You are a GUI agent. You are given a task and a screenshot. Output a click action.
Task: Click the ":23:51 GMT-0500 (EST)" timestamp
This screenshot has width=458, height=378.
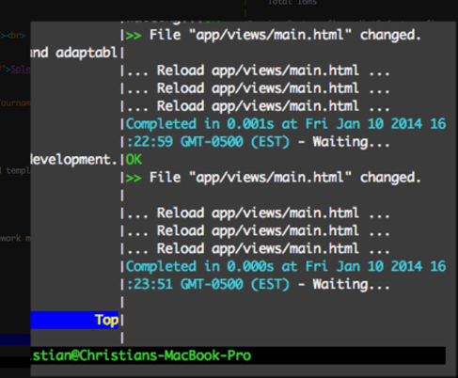tap(208, 285)
